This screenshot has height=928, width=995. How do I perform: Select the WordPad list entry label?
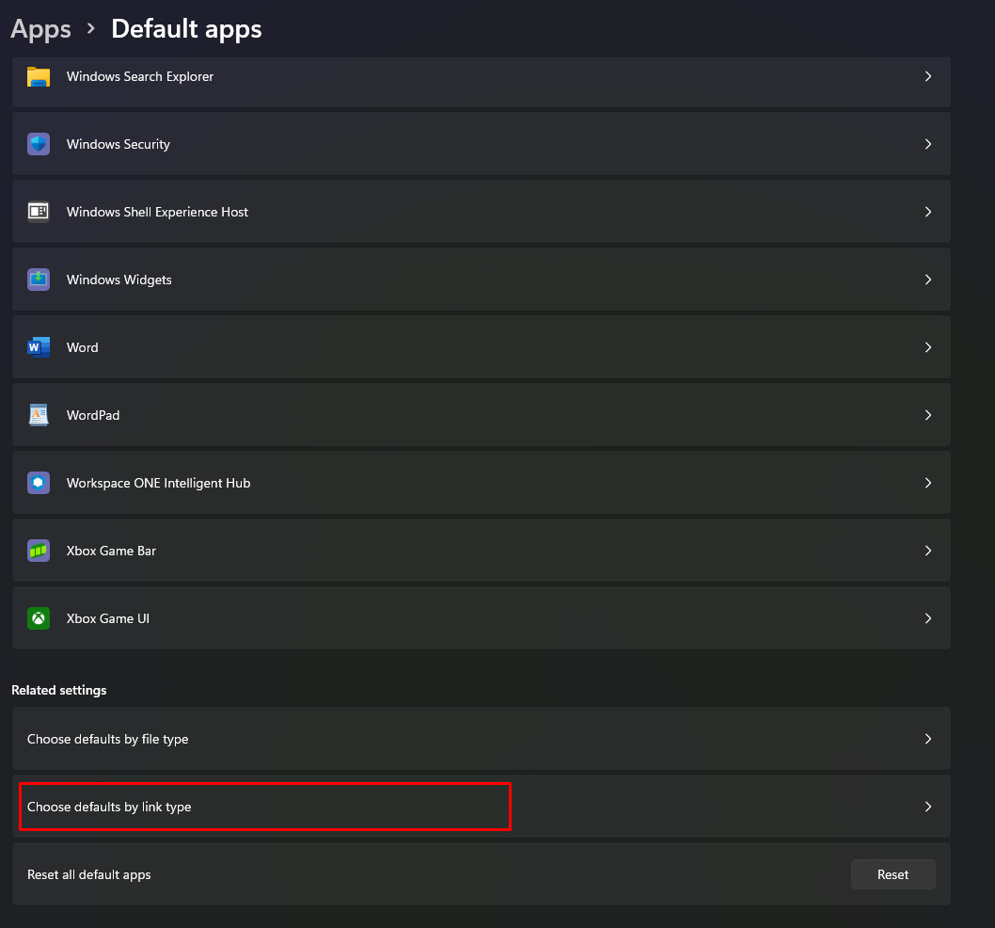(x=93, y=415)
